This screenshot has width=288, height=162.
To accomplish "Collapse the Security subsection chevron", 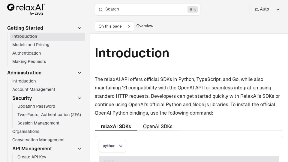I will coord(79,98).
